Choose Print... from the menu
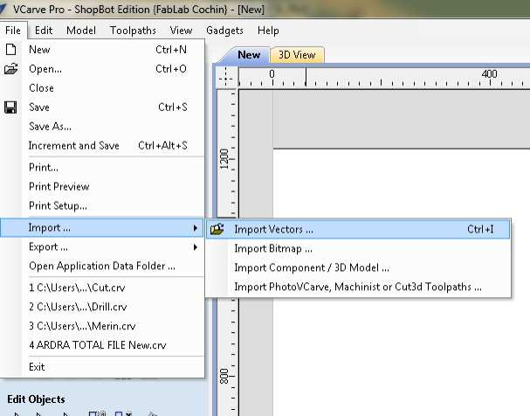 [102, 168]
